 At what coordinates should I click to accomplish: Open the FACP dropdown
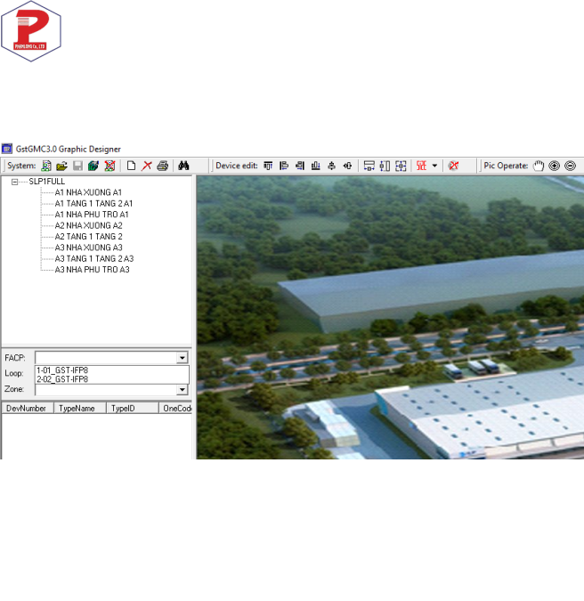tap(182, 358)
